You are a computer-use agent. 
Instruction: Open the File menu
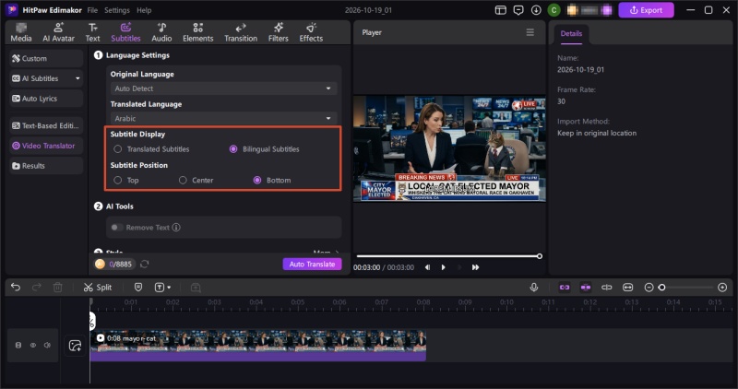tap(92, 10)
